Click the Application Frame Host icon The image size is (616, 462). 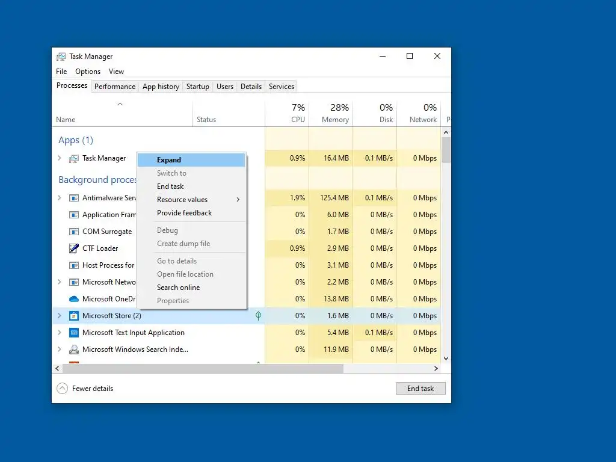[x=74, y=215]
